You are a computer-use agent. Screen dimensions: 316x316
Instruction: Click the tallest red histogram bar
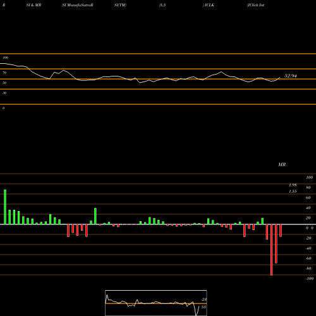272,250
